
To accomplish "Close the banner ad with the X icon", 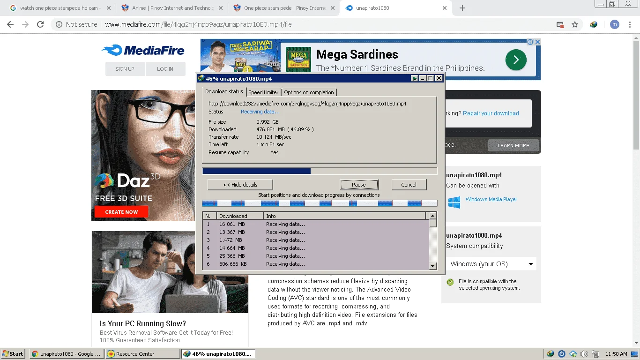I will tap(537, 42).
